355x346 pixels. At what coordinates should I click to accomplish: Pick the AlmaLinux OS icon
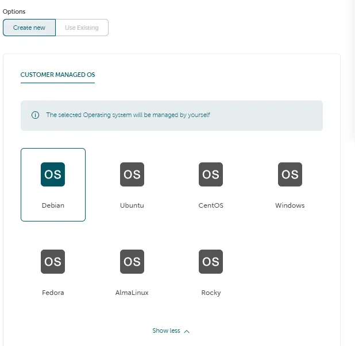pyautogui.click(x=132, y=262)
